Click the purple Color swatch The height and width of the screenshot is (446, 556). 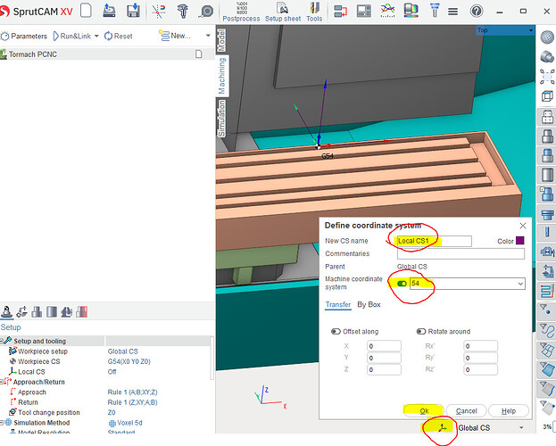[x=520, y=241]
